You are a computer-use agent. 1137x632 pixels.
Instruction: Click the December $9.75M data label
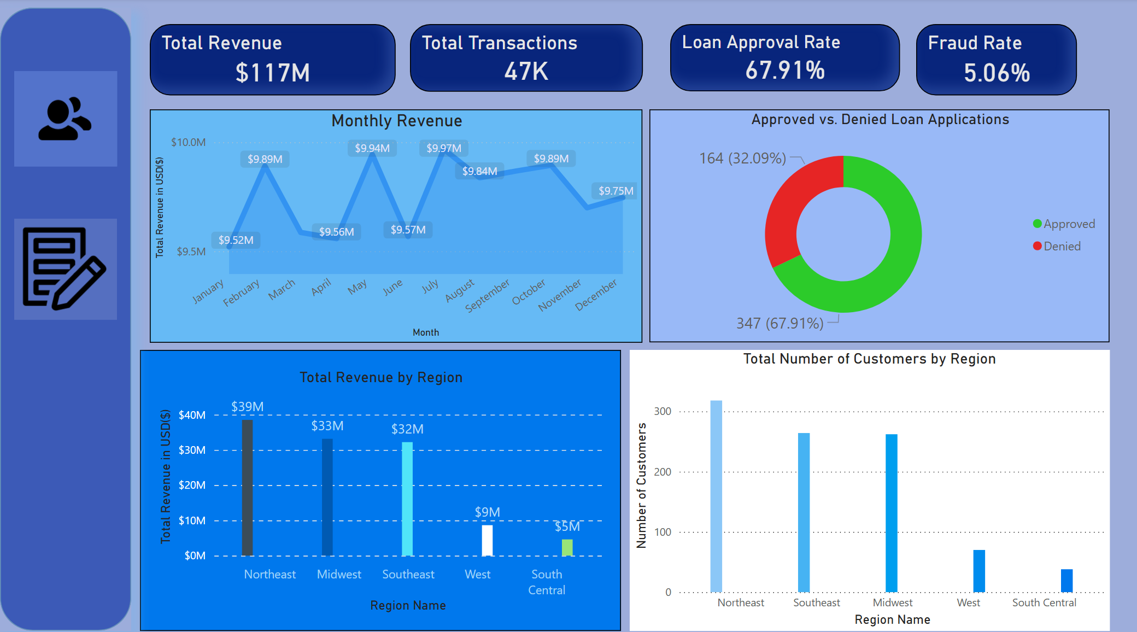(616, 191)
